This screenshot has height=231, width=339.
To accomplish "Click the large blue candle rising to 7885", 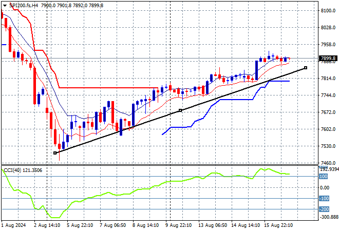I will coord(256,70).
